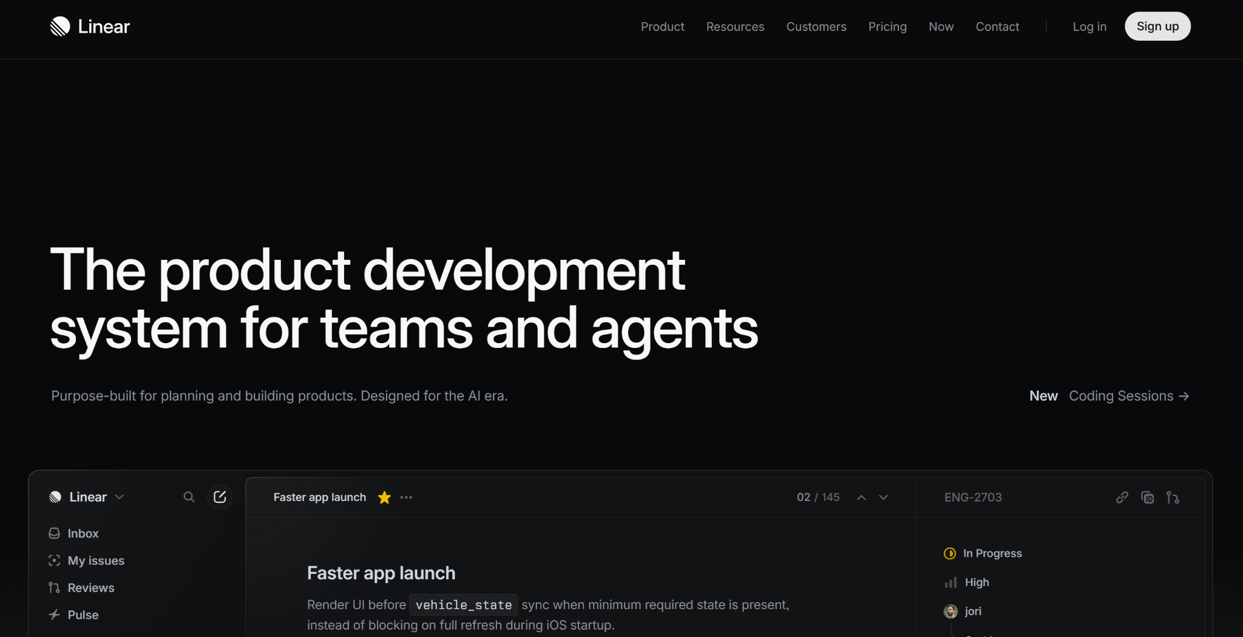1243x637 pixels.
Task: Open Reviews in the sidebar
Action: 81,588
